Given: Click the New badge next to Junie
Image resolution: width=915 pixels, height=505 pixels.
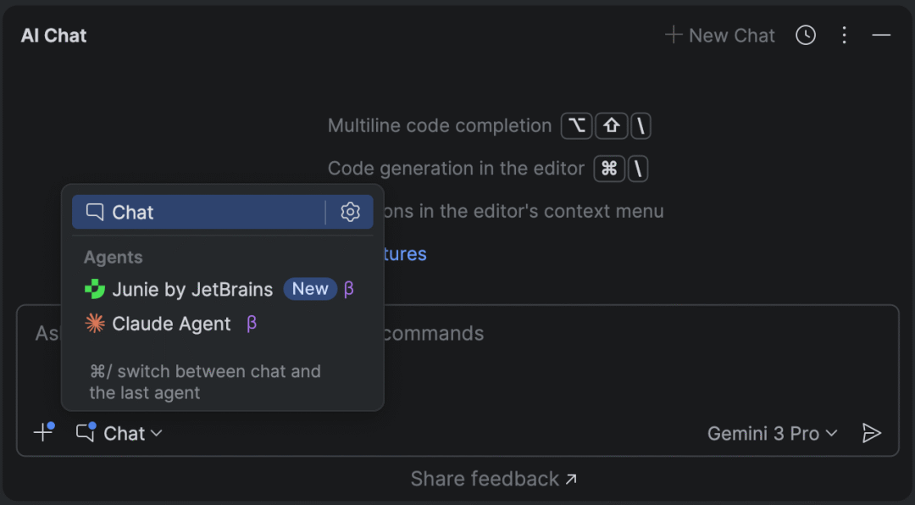Looking at the screenshot, I should coord(310,289).
